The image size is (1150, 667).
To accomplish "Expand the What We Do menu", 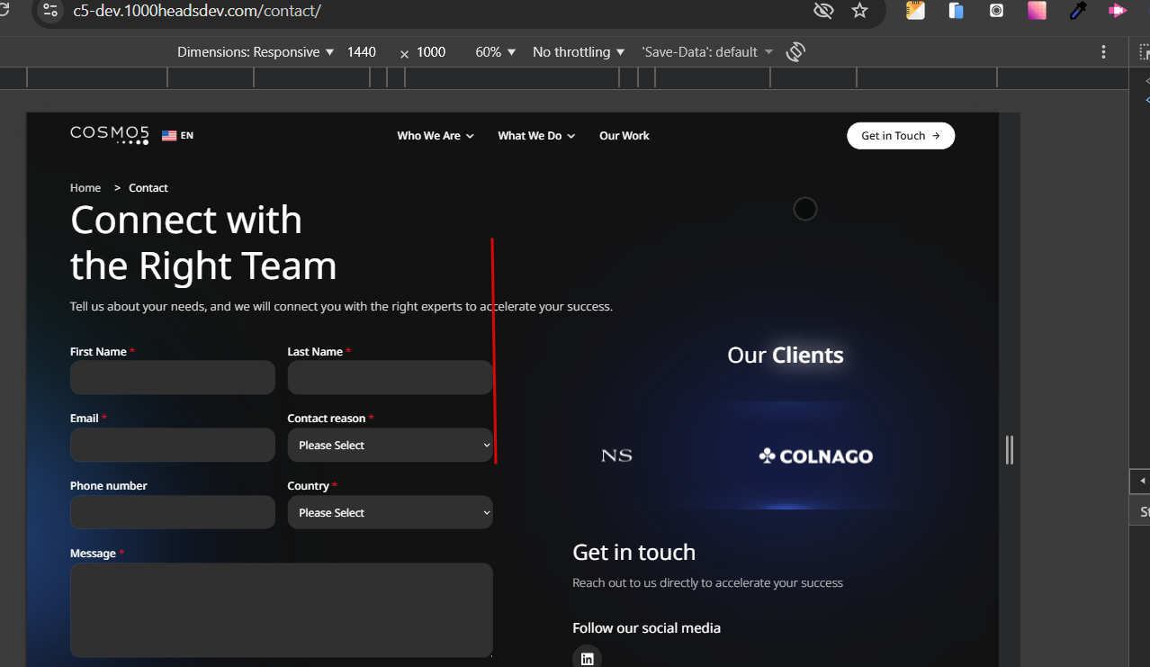I will click(536, 136).
